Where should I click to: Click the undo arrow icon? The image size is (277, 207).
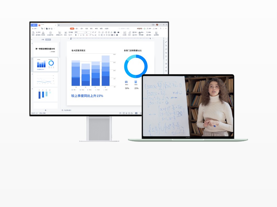pos(42,29)
